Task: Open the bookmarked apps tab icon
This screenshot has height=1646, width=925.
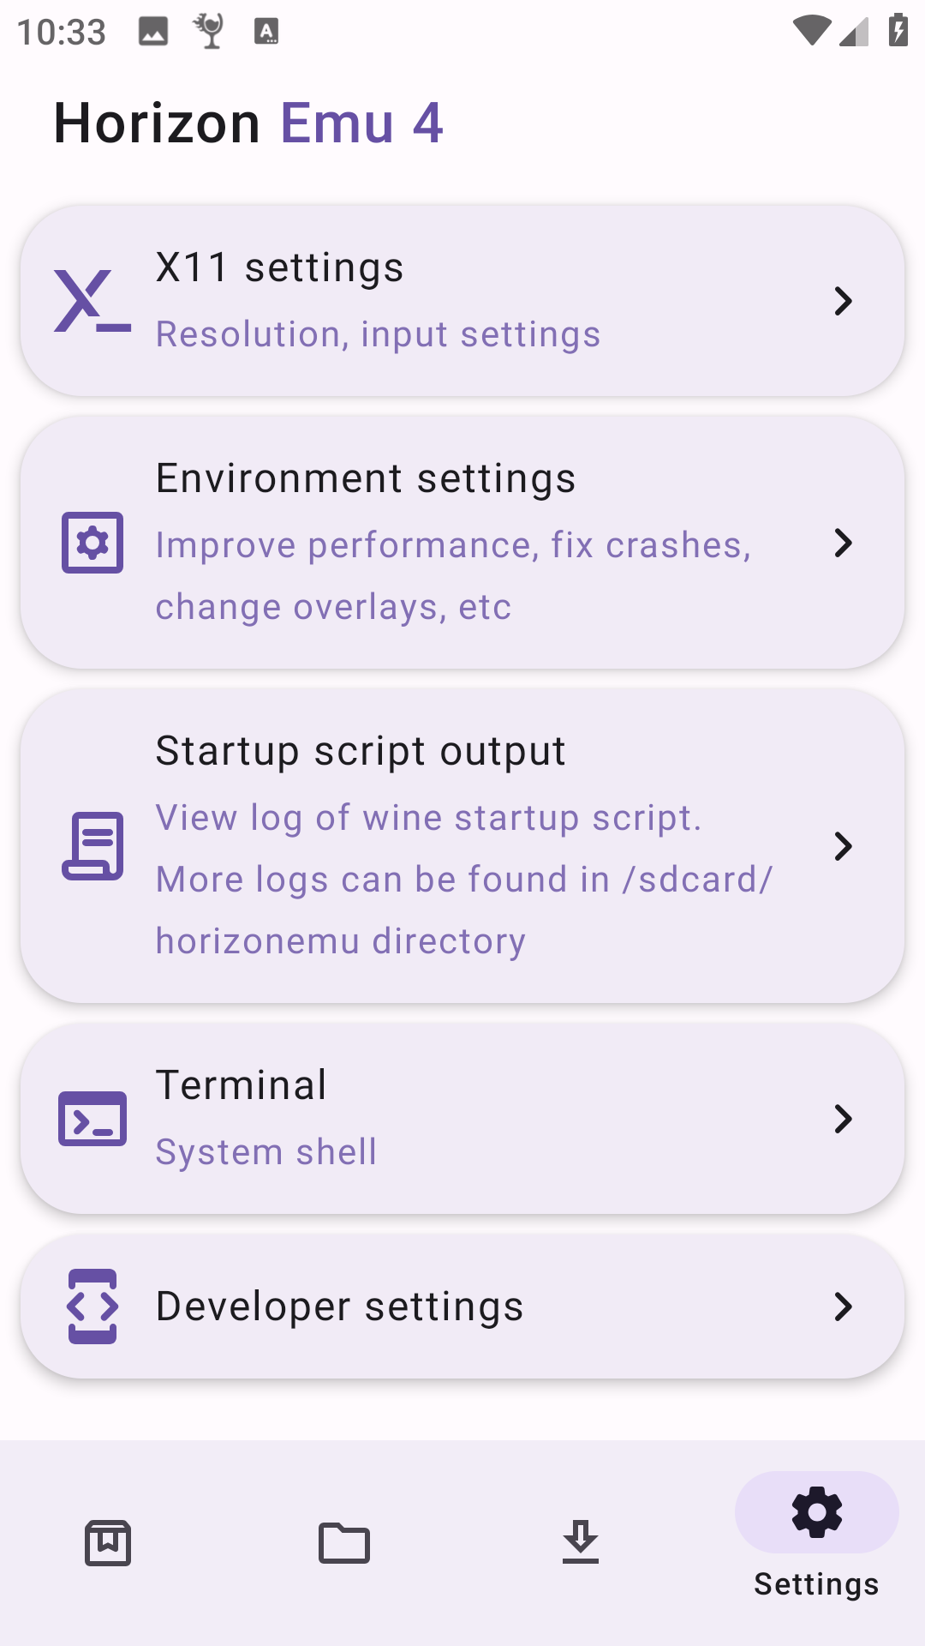Action: click(x=108, y=1543)
